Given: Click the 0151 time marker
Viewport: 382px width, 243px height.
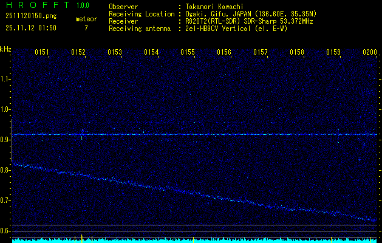Looking at the screenshot, I should [x=42, y=53].
